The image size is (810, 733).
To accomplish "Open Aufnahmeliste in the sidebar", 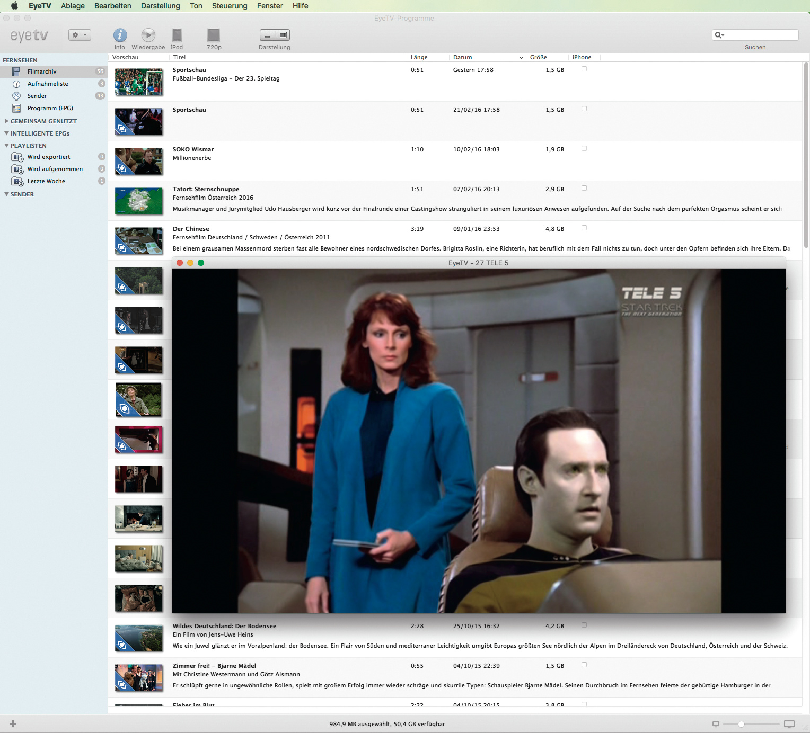I will (x=48, y=84).
